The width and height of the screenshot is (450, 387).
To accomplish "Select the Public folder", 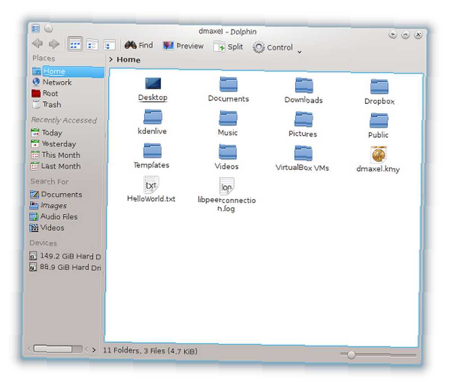I will pos(378,126).
